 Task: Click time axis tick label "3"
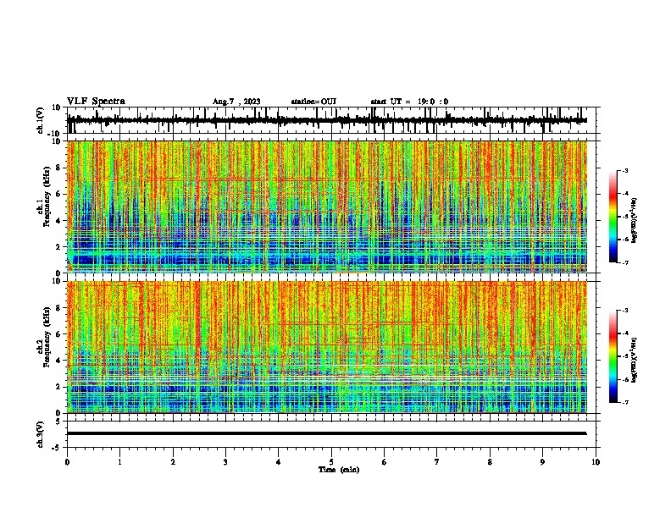click(x=225, y=461)
